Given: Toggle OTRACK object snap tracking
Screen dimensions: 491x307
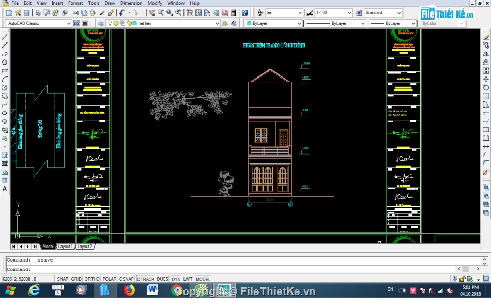Looking at the screenshot, I should 146,279.
